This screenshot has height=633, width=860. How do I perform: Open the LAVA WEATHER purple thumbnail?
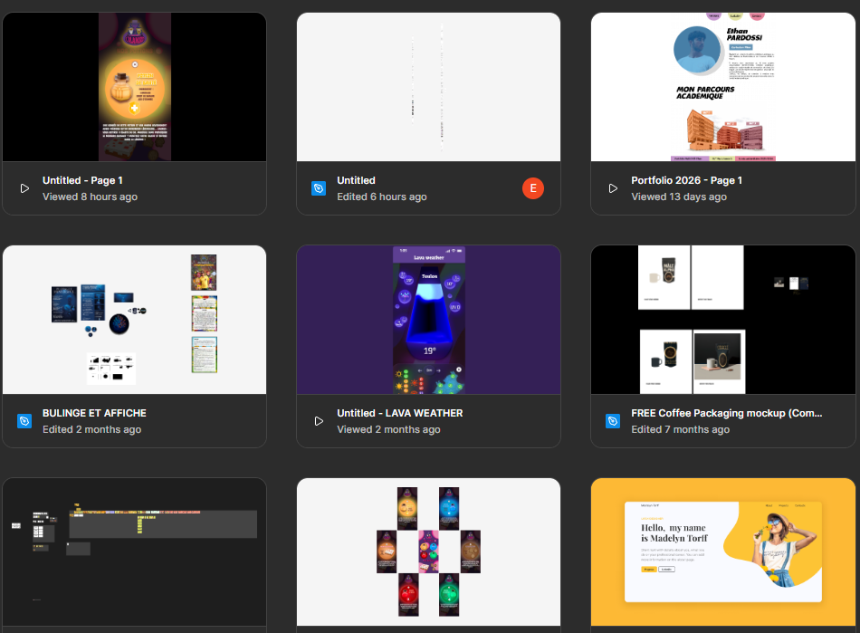(428, 320)
